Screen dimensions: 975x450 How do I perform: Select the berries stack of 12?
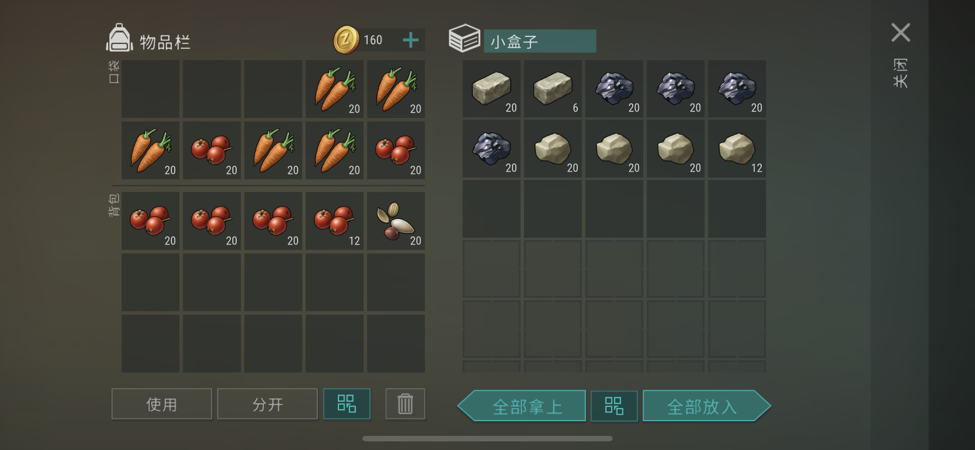[335, 221]
